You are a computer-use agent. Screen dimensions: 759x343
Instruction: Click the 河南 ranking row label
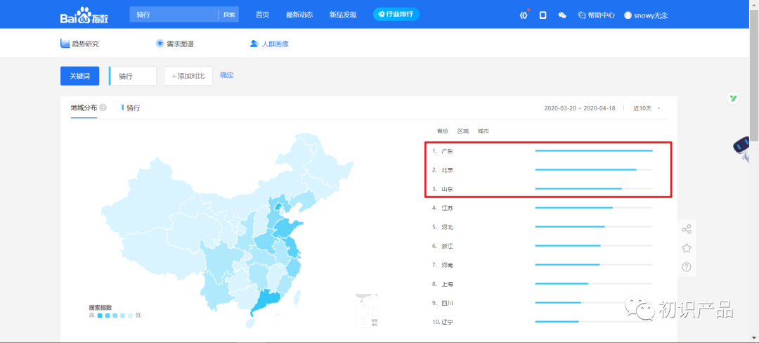pyautogui.click(x=447, y=265)
